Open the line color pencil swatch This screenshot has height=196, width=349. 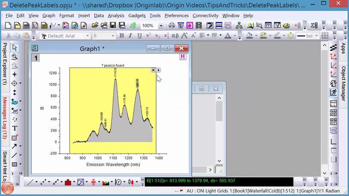click(x=277, y=35)
